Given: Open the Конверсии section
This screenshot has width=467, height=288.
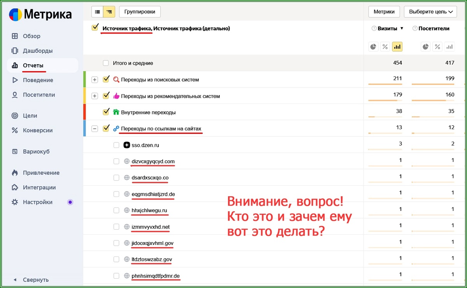Looking at the screenshot, I should (x=38, y=130).
